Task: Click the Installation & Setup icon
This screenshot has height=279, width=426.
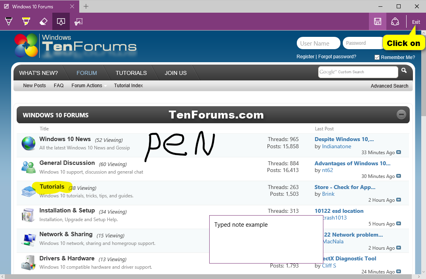Action: (x=28, y=215)
